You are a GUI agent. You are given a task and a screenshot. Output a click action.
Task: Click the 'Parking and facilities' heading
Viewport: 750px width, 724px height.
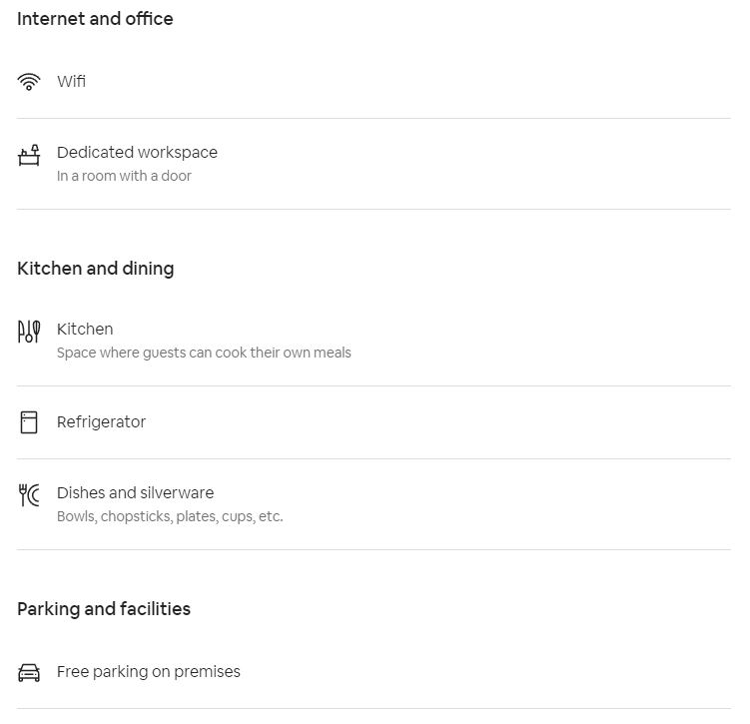104,609
